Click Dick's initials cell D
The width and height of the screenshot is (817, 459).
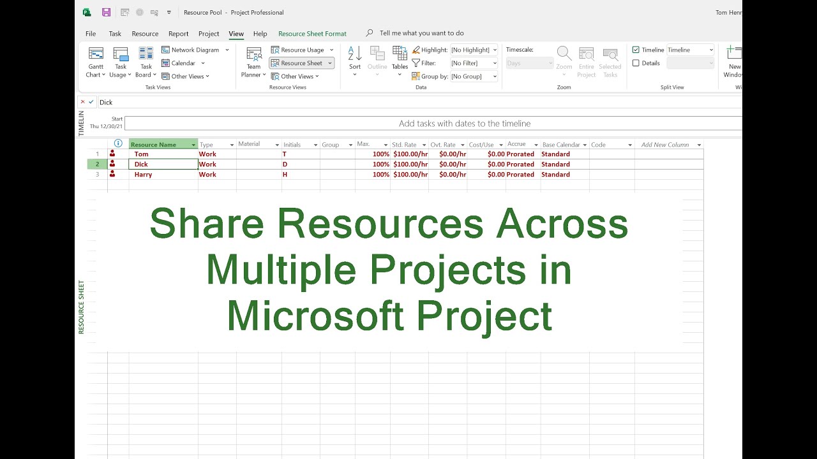(301, 164)
